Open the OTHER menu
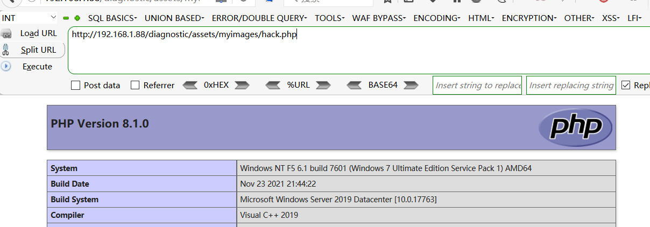 pos(579,18)
